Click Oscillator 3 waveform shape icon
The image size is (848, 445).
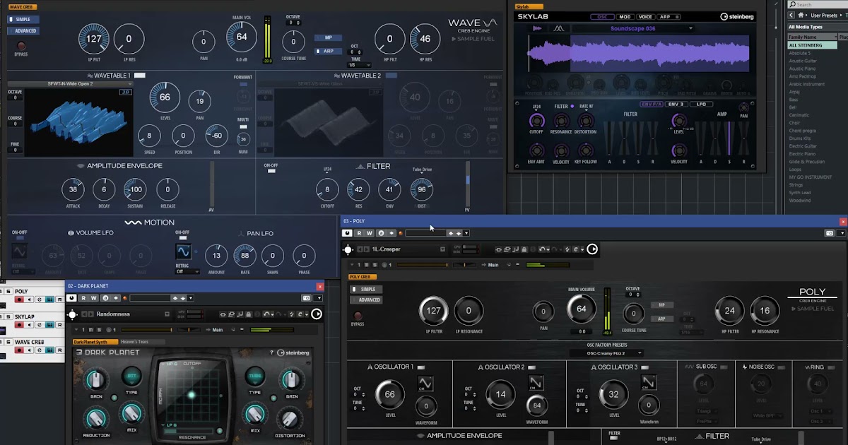point(648,382)
